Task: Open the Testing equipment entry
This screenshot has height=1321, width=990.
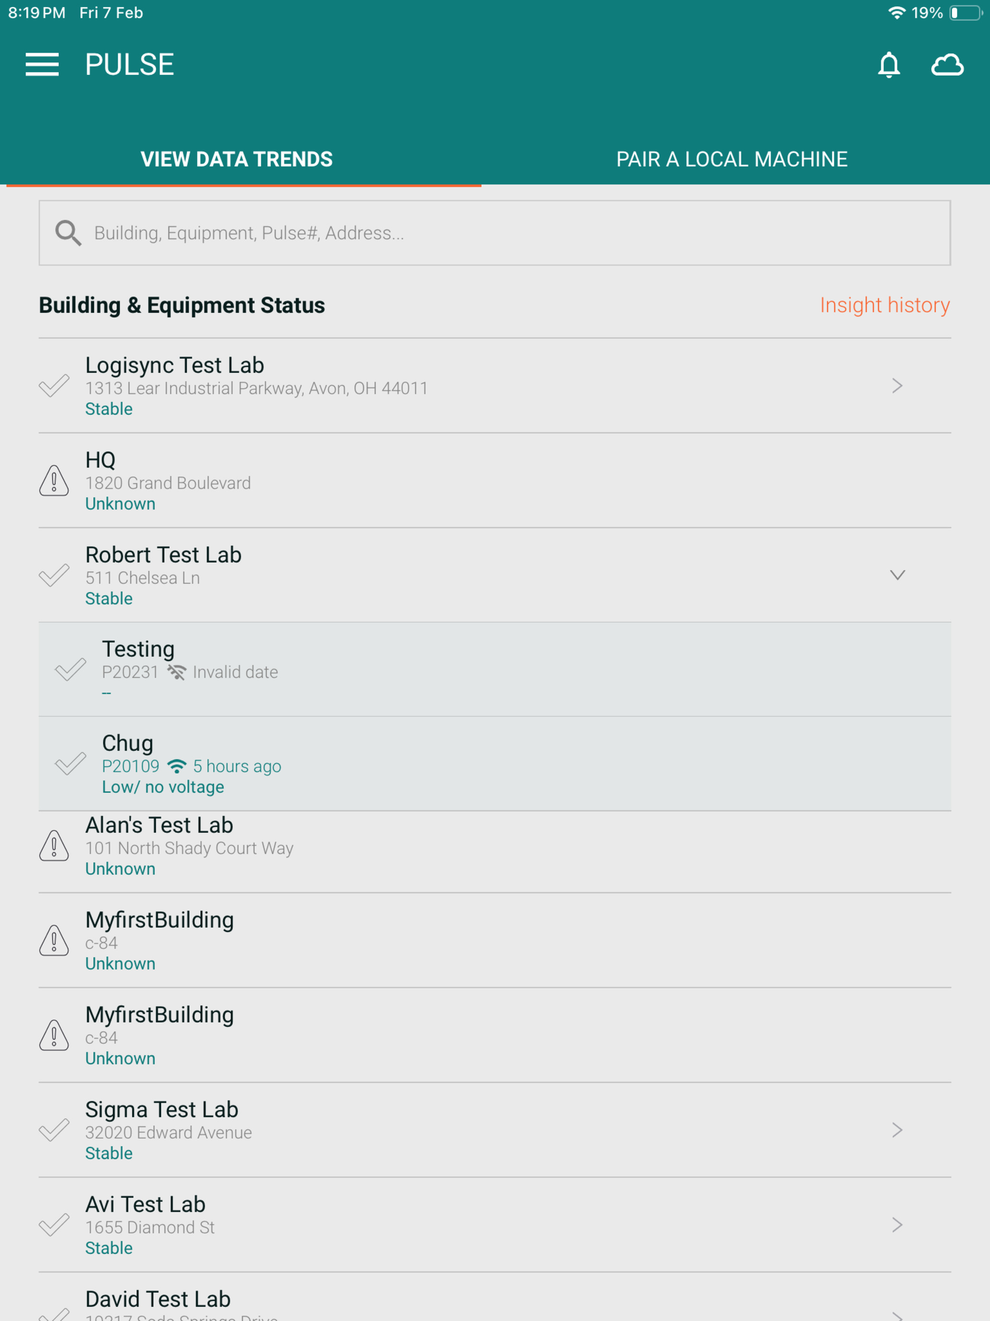Action: coord(495,670)
